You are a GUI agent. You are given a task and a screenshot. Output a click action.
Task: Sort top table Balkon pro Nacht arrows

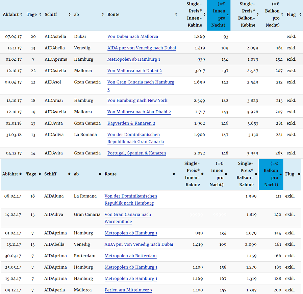282,14
